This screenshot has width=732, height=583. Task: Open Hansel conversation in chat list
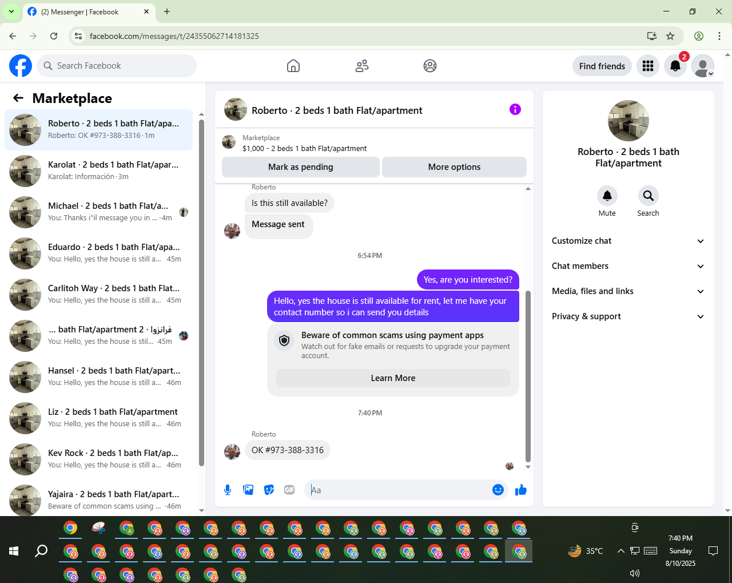98,377
